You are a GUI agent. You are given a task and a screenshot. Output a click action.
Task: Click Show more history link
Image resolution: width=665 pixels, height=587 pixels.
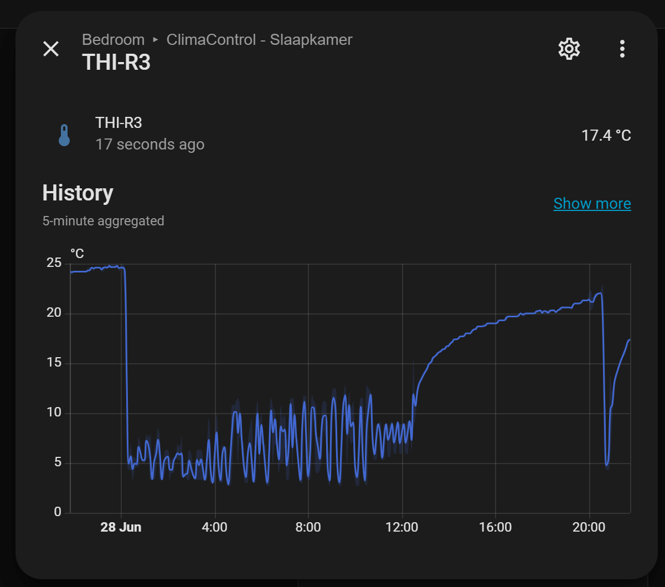(x=592, y=204)
